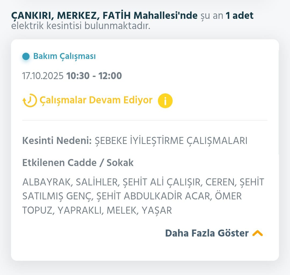Click the blue dot next to Bakım Çalışması
Viewport: 290px width, 275px height.
(x=26, y=57)
